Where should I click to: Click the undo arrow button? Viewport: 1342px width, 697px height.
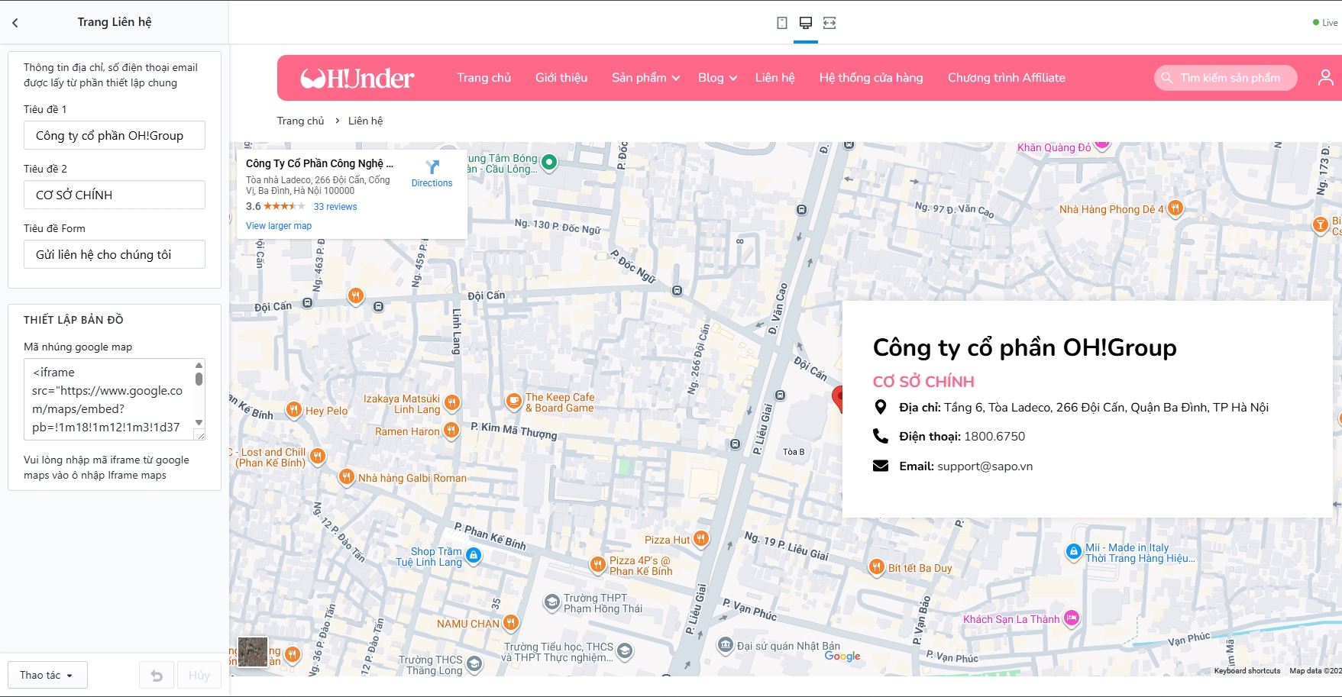pyautogui.click(x=157, y=676)
